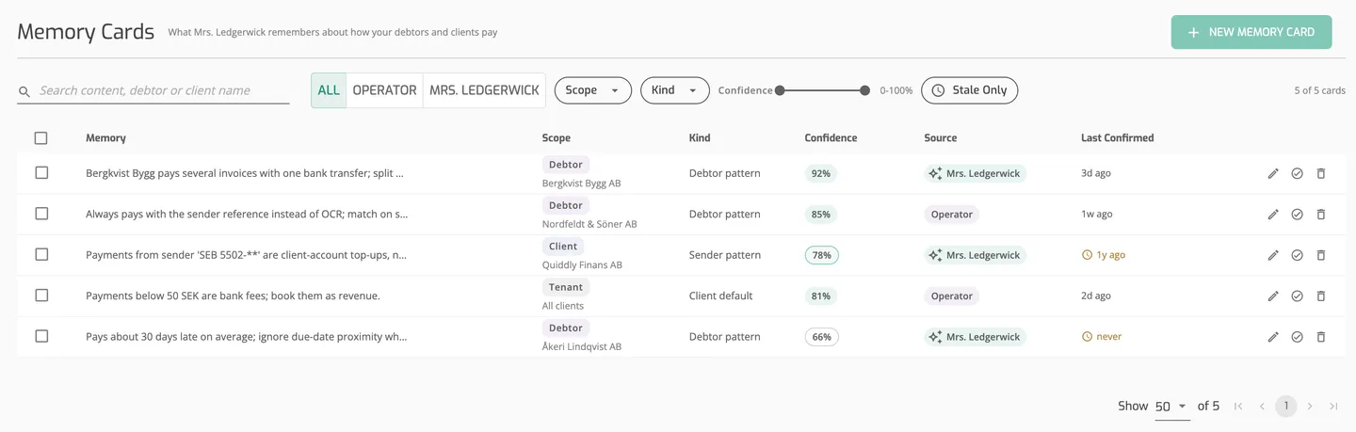Edit the Bergkvist Bygg memory card
This screenshot has height=432, width=1356.
(1273, 173)
